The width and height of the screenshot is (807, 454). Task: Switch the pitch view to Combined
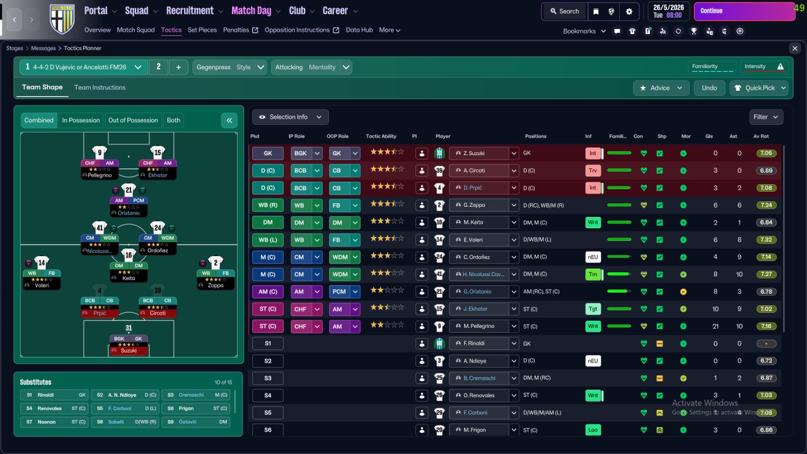point(39,120)
